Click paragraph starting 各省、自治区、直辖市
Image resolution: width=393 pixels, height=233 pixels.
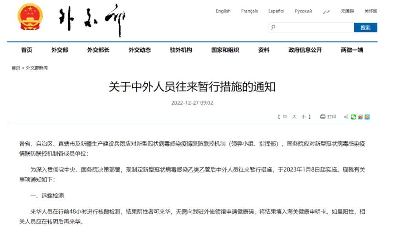tap(192, 149)
